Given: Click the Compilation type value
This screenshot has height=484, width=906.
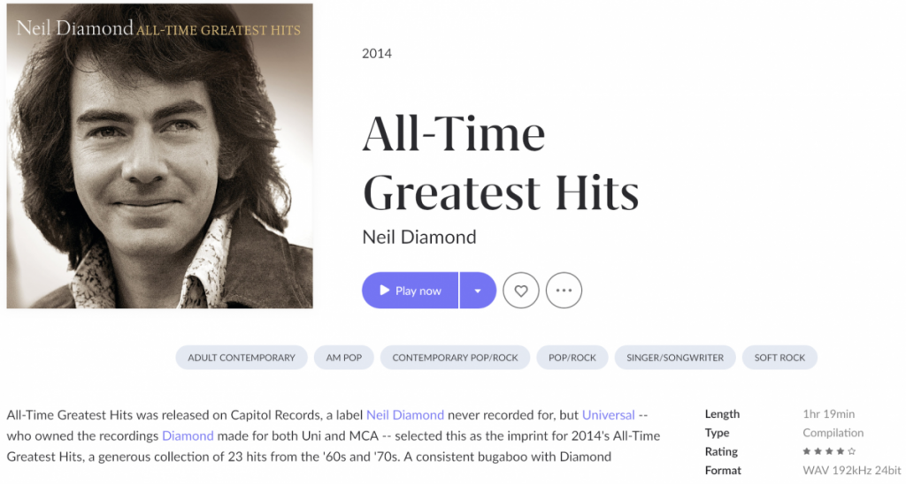Looking at the screenshot, I should (833, 433).
